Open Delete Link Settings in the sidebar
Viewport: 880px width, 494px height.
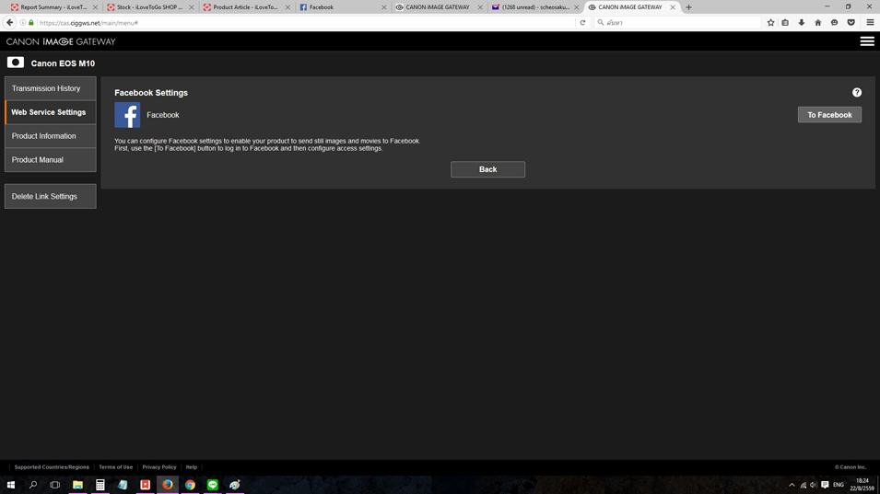coord(51,196)
